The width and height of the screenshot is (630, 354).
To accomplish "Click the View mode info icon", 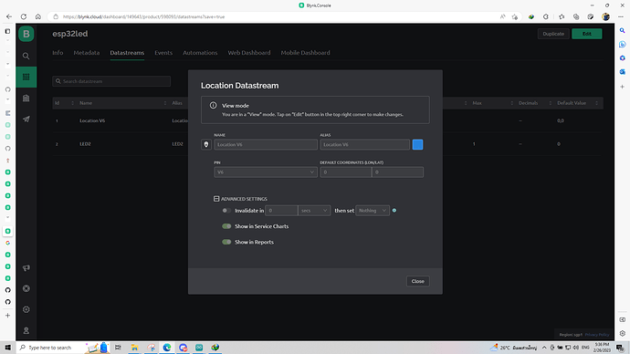I will click(x=213, y=105).
